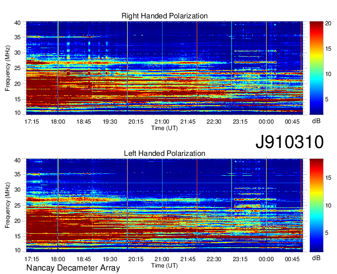Click the Left Handed plot's color scale bar
Image resolution: width=337 pixels, height=274 pixels.
point(316,205)
